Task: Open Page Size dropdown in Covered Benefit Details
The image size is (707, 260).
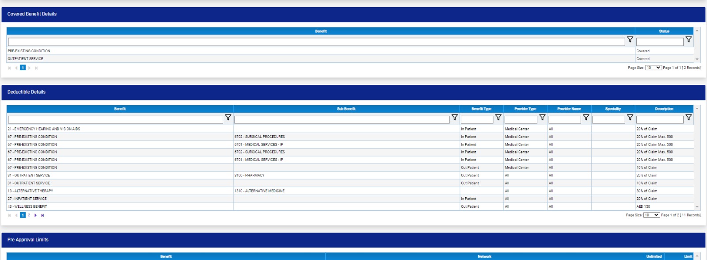Action: 653,68
